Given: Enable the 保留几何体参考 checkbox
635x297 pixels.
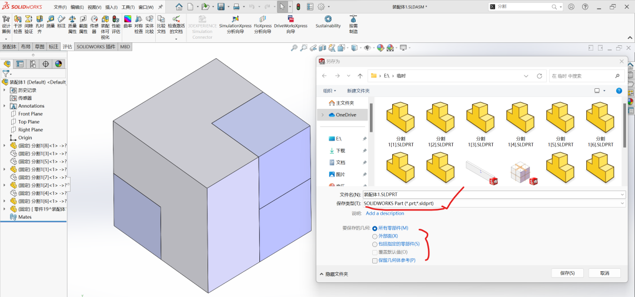Looking at the screenshot, I should (x=375, y=260).
